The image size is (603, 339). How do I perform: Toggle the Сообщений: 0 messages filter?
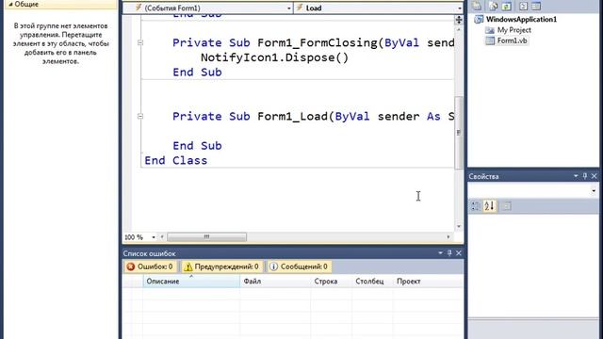299,266
